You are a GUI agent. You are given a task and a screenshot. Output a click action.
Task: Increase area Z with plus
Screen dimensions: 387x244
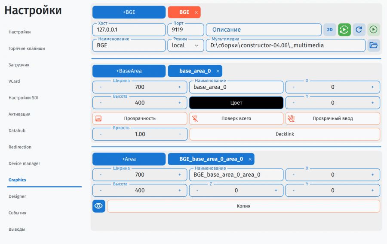tap(276, 190)
